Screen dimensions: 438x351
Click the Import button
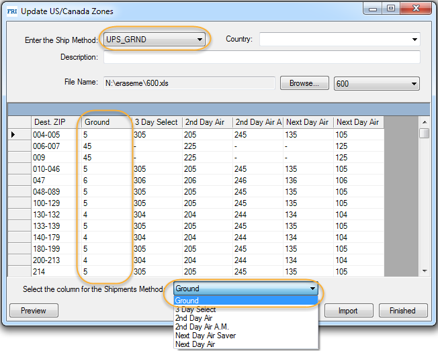[347, 311]
